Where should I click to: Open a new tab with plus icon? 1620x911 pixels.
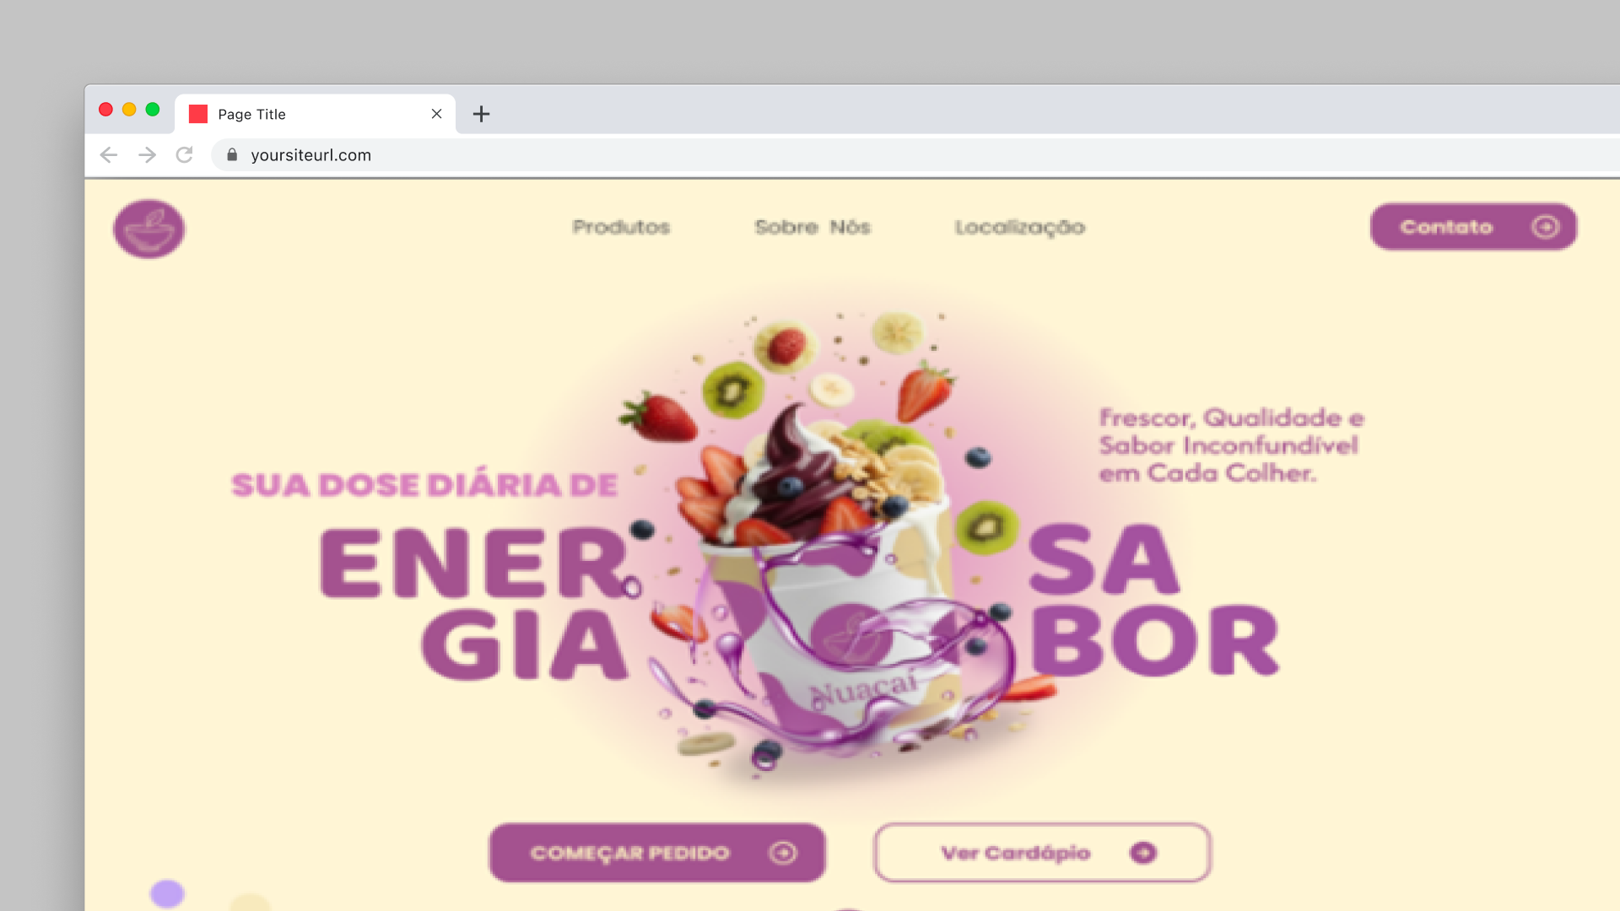pos(481,114)
